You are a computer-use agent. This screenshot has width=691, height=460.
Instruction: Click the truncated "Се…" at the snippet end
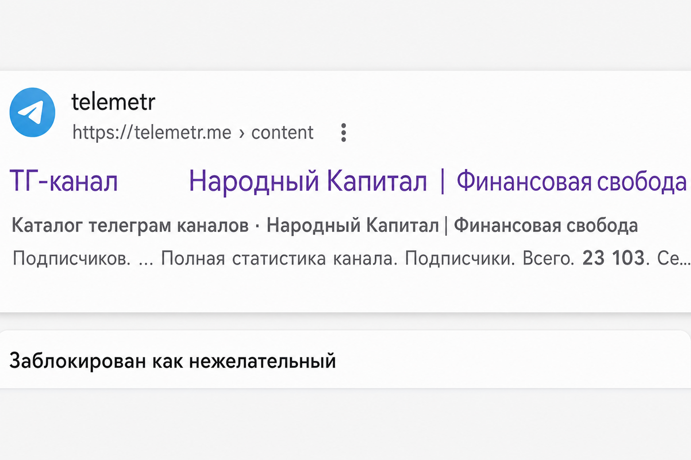(673, 259)
